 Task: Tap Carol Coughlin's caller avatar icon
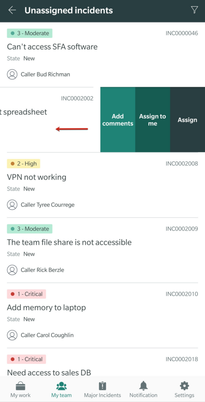(12, 335)
